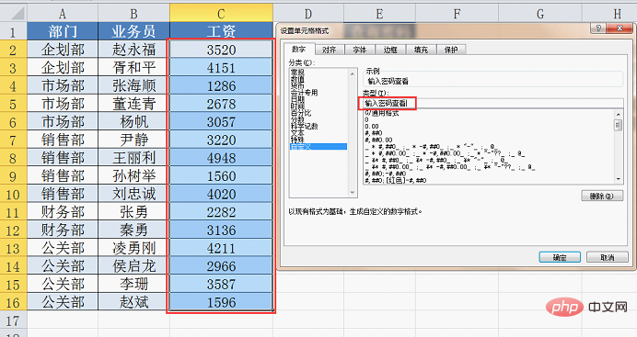Select the cell containing 赵斌

[x=133, y=302]
